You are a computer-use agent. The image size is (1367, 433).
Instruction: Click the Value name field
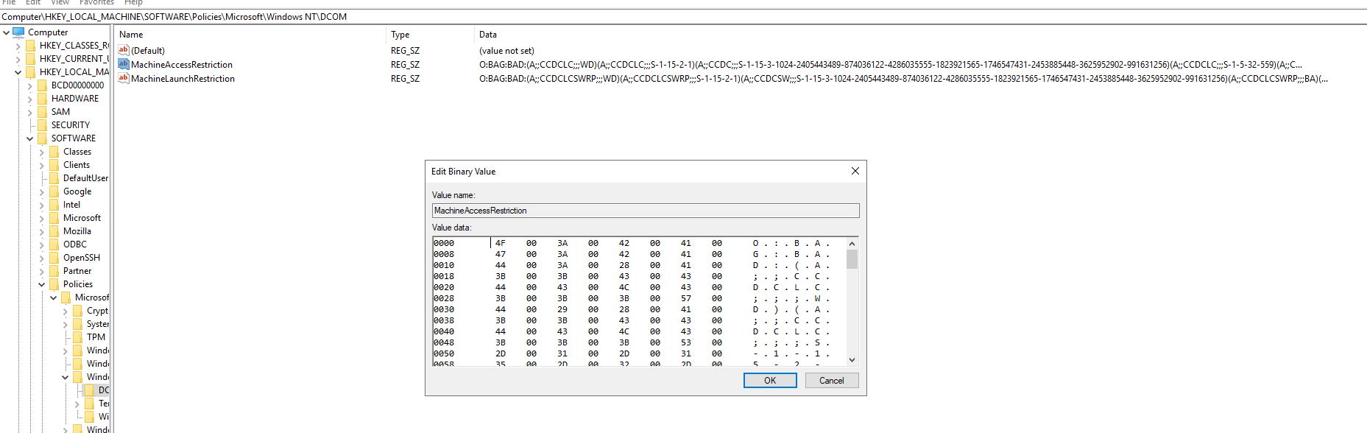pos(646,211)
